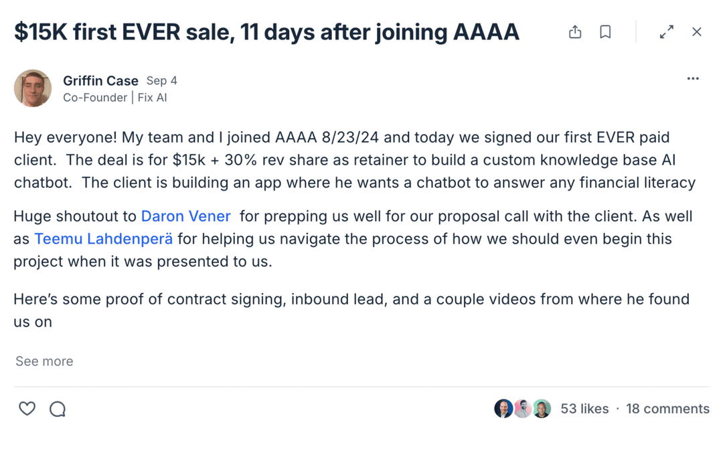This screenshot has width=723, height=453.
Task: Click the comment bubble icon
Action: [58, 409]
